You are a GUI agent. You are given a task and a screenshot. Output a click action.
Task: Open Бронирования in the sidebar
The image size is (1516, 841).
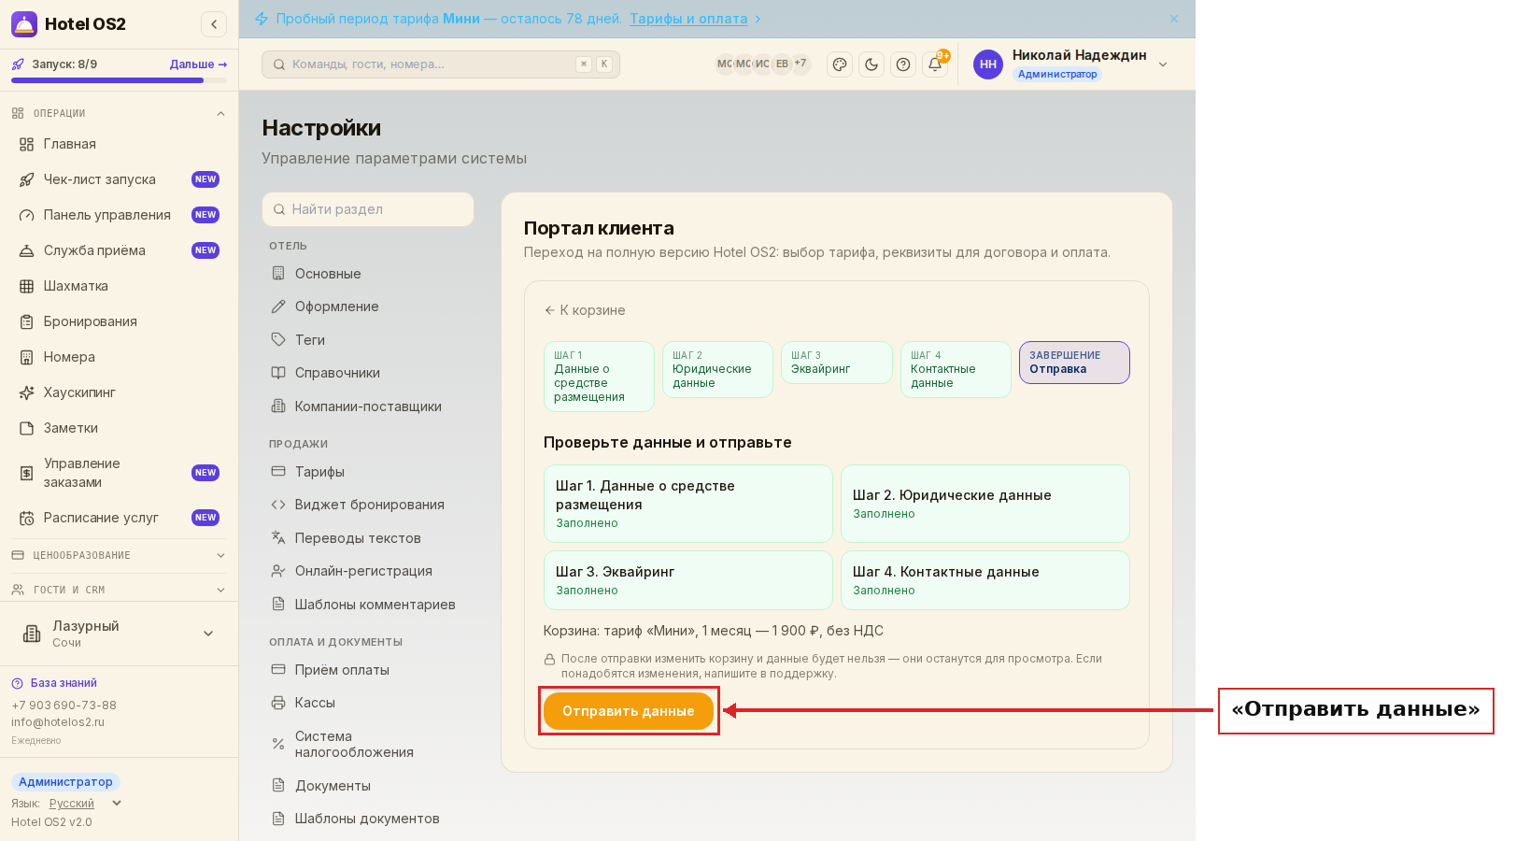pyautogui.click(x=120, y=321)
